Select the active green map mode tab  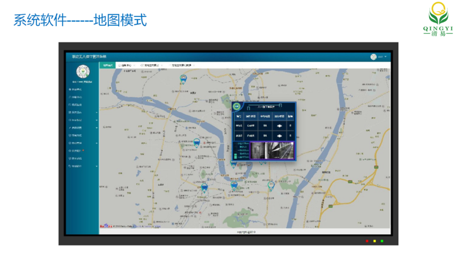(x=107, y=66)
